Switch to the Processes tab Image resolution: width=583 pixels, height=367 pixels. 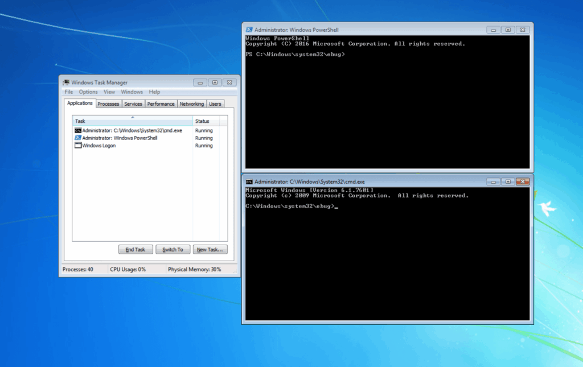coord(108,104)
